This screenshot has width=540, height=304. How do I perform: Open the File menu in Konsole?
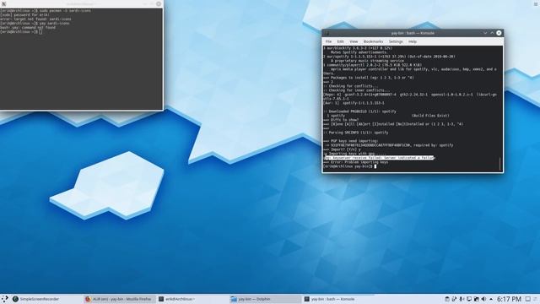pos(328,41)
